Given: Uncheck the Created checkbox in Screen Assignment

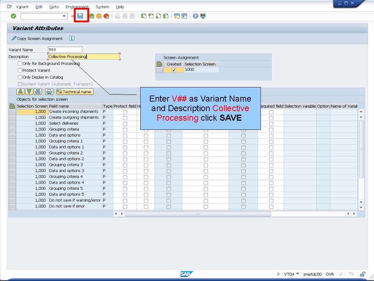Looking at the screenshot, I should [x=174, y=70].
